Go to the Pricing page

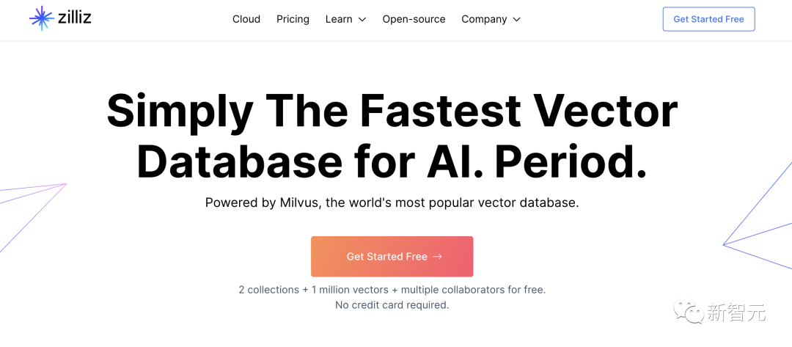click(293, 19)
